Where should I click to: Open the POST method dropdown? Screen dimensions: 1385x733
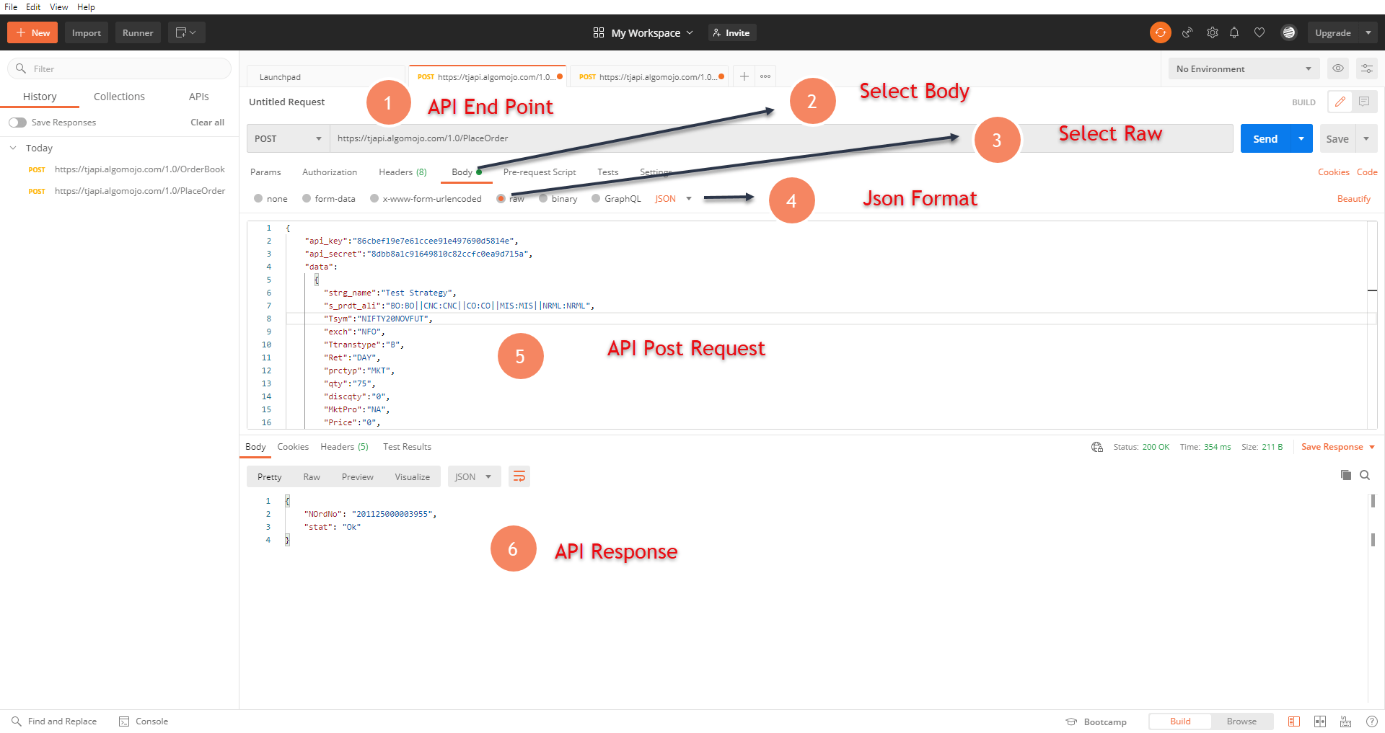(x=287, y=138)
